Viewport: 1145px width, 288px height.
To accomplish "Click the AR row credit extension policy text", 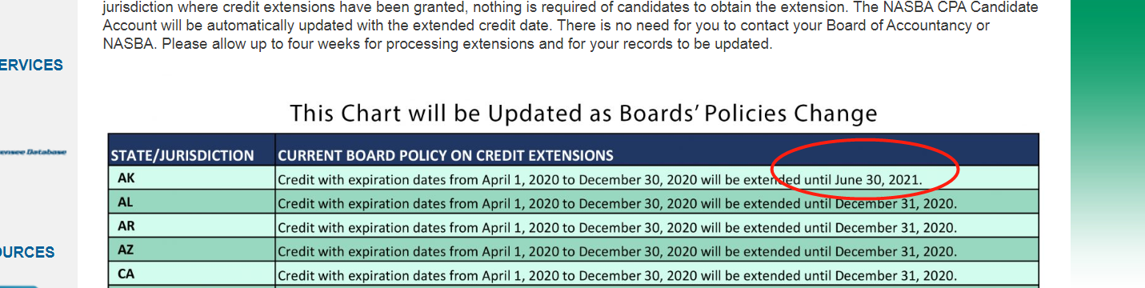I will pyautogui.click(x=617, y=227).
